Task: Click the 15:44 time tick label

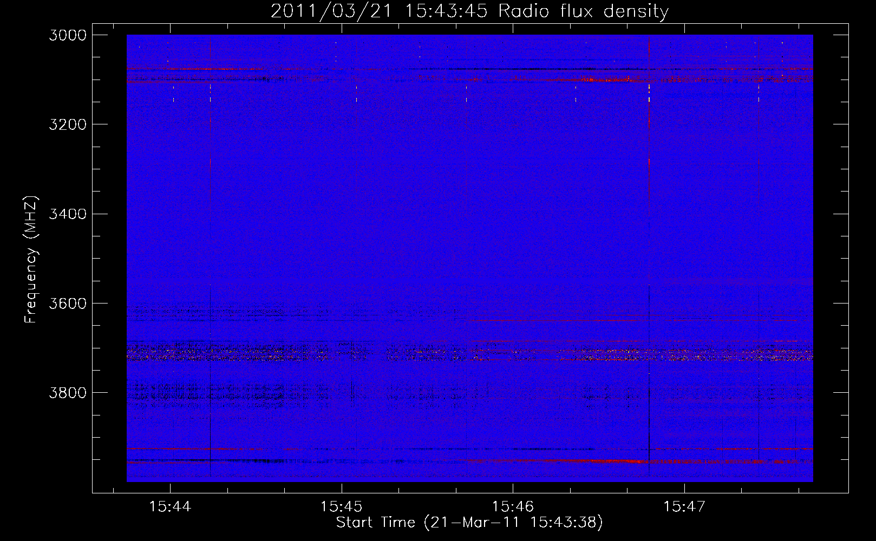Action: (x=171, y=507)
